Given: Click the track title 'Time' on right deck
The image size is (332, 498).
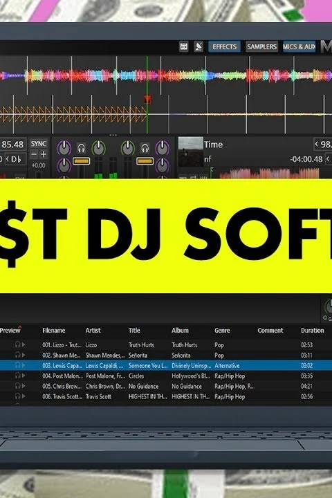Looking at the screenshot, I should [x=213, y=145].
